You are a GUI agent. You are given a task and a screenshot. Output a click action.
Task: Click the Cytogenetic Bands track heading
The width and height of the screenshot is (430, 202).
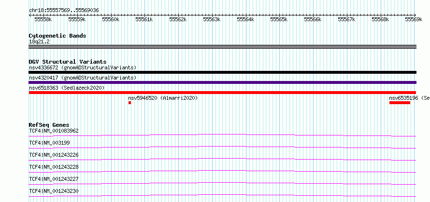[57, 36]
